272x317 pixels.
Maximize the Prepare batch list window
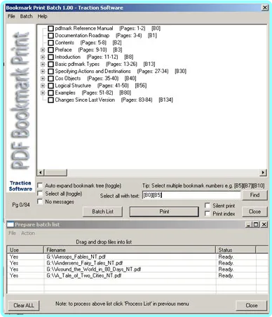(x=256, y=224)
